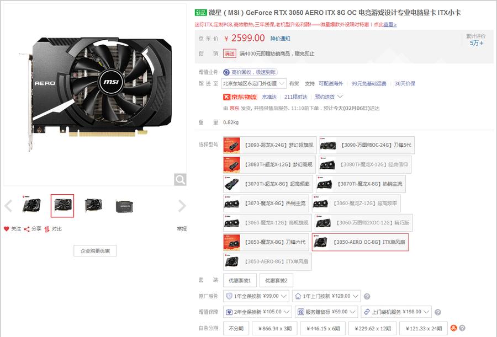The width and height of the screenshot is (497, 337).
Task: Choose the 不分期 installment option
Action: [236, 329]
